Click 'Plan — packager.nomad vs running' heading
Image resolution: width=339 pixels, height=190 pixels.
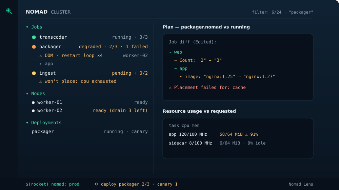(x=206, y=27)
